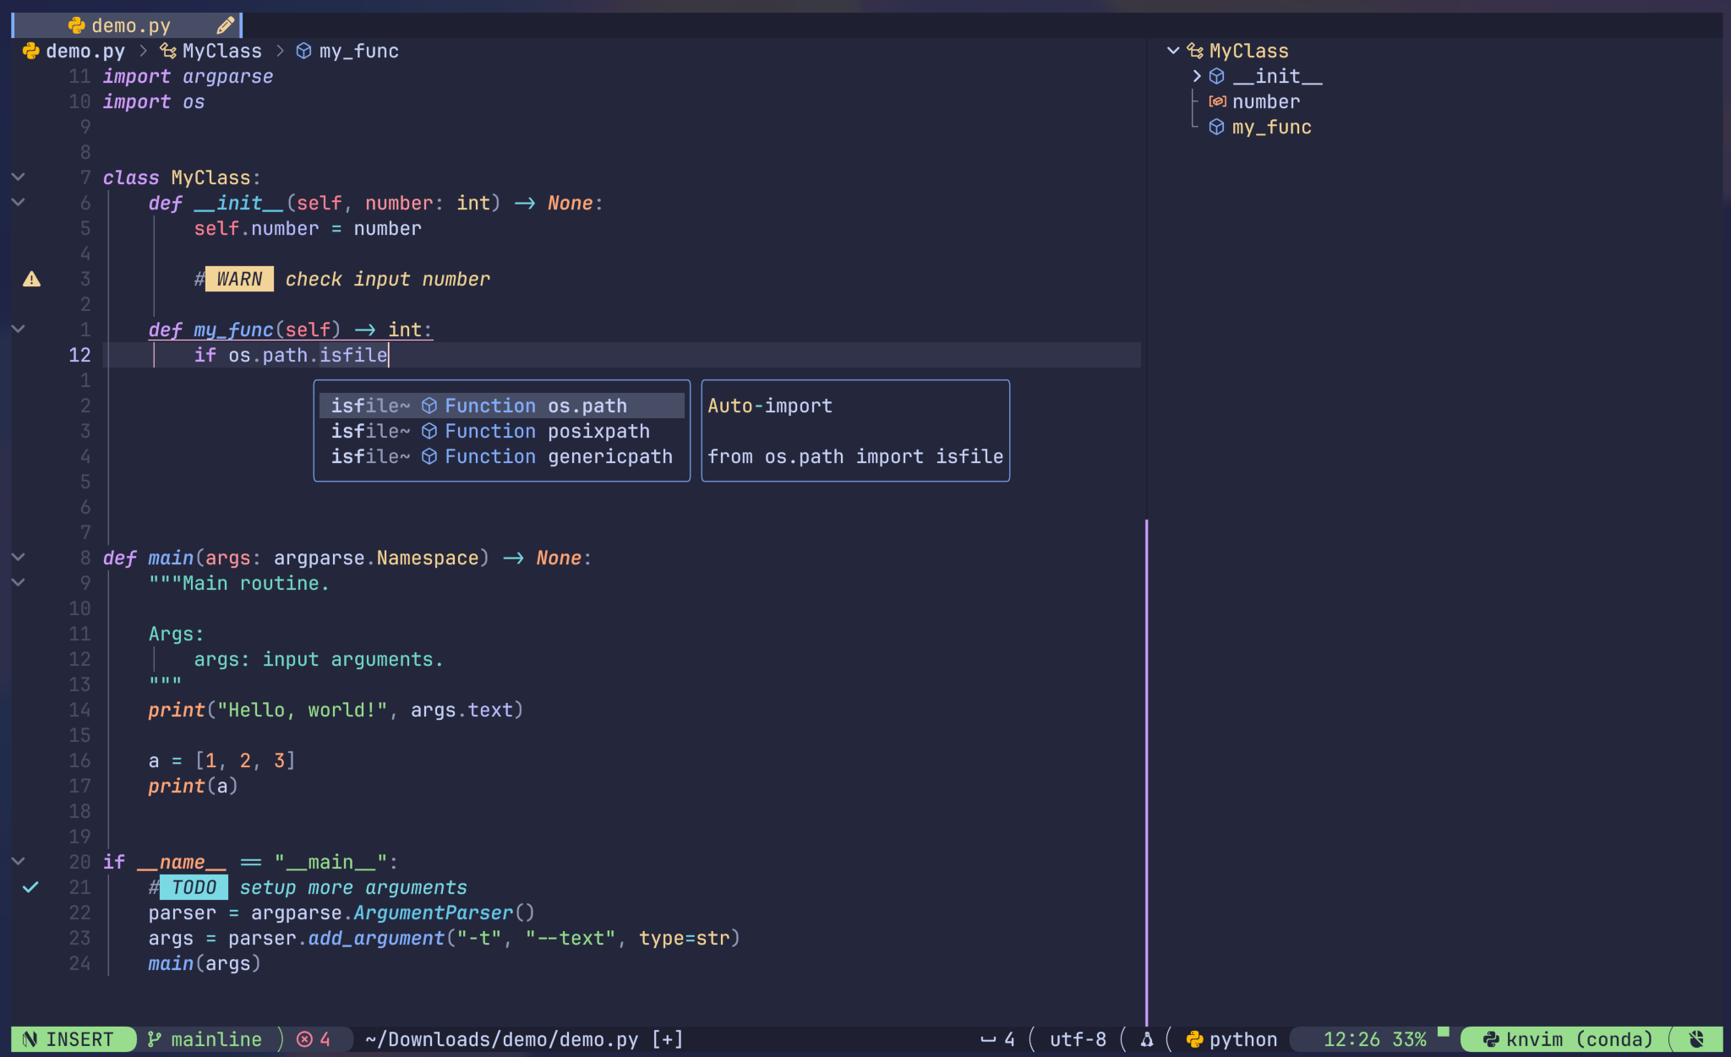The image size is (1731, 1057).
Task: Click the field icon beside number in outline
Action: (1217, 101)
